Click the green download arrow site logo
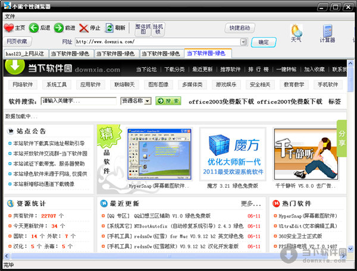357x271 pixels. (x=15, y=67)
